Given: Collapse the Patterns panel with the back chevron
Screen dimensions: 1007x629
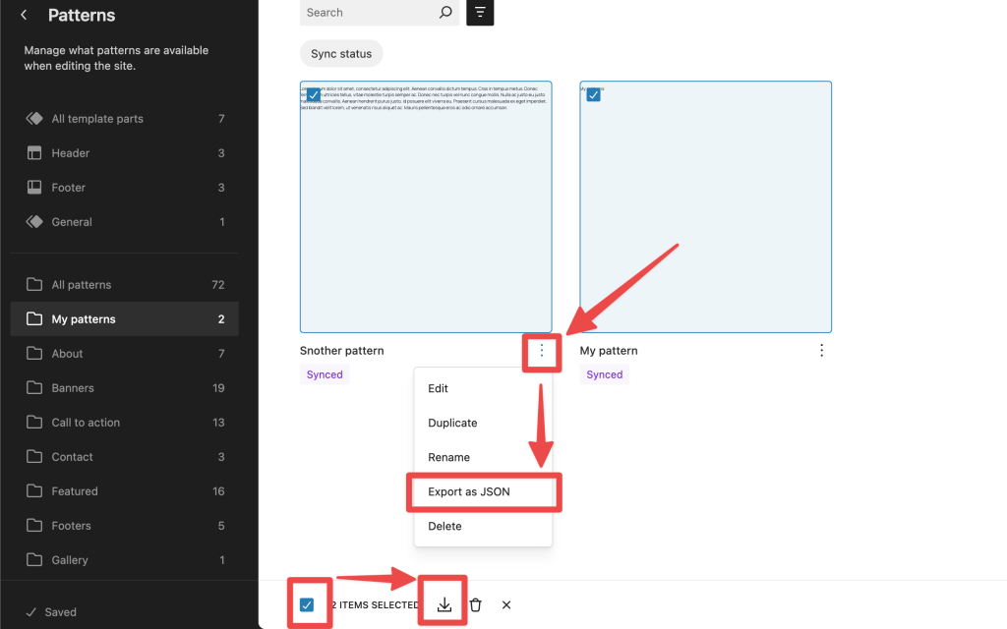Looking at the screenshot, I should tap(23, 15).
